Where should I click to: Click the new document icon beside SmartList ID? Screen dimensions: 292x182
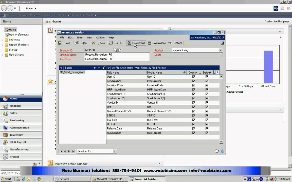click(x=120, y=50)
